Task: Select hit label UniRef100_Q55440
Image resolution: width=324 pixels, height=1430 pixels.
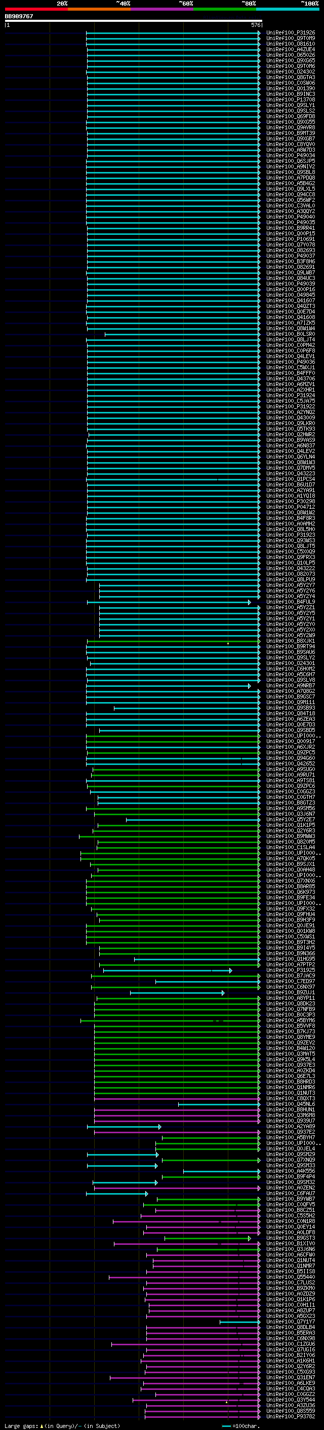Action: [x=291, y=1277]
